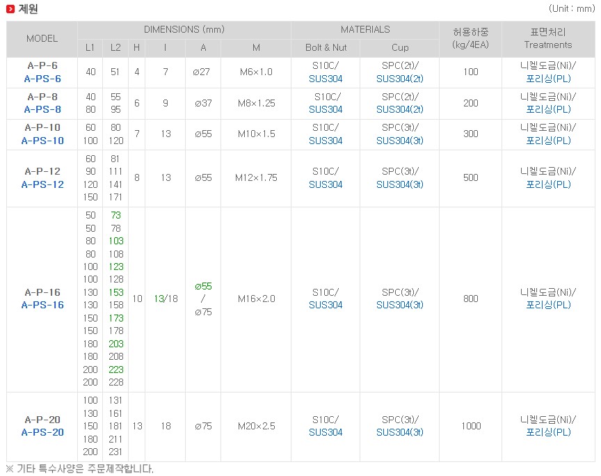The height and width of the screenshot is (476, 601).
Task: Select model A-PS-8
Action: click(x=42, y=109)
